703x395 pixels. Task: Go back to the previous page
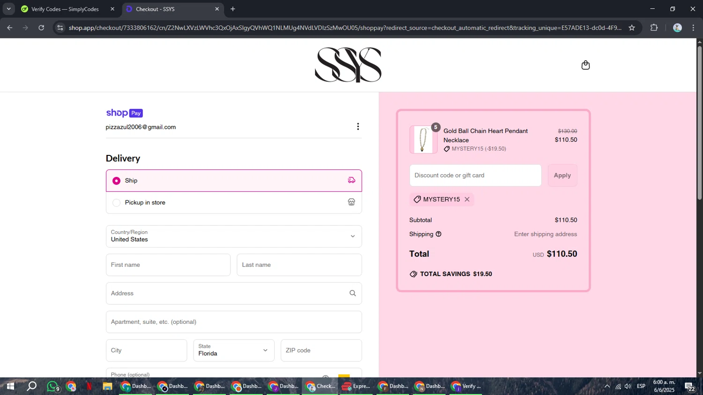(10, 28)
